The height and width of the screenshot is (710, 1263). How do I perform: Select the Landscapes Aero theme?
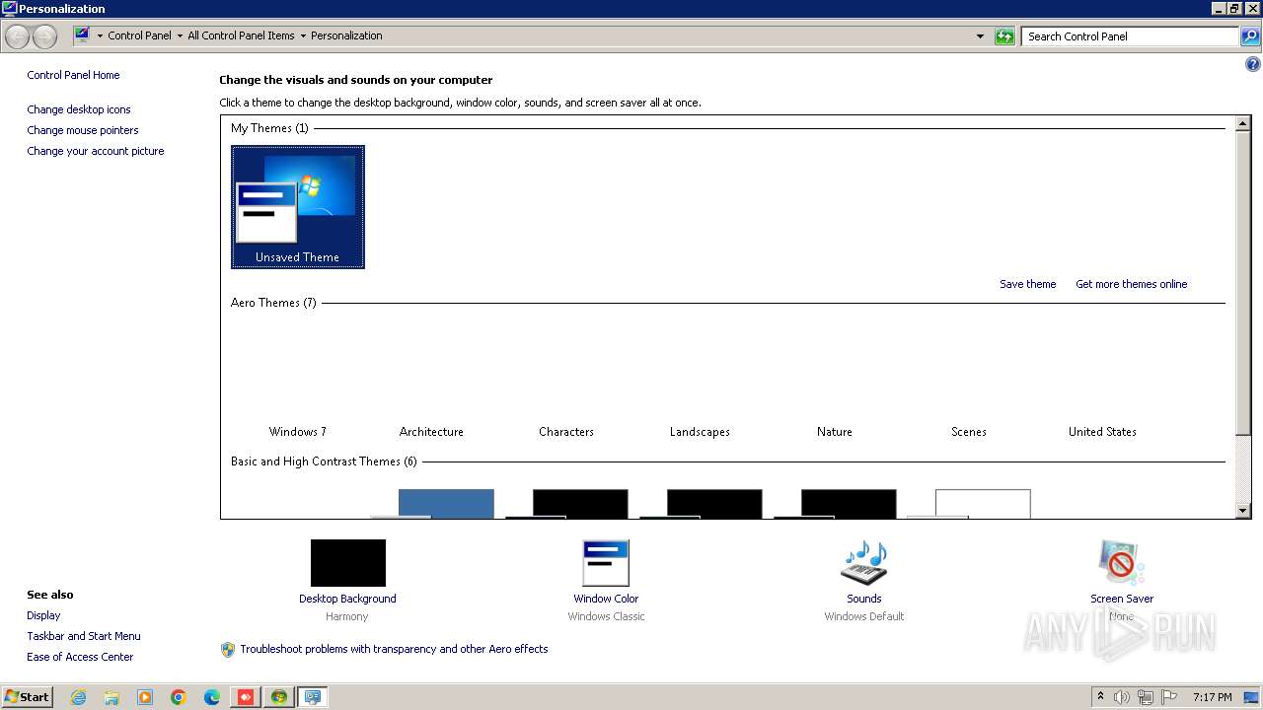(700, 381)
